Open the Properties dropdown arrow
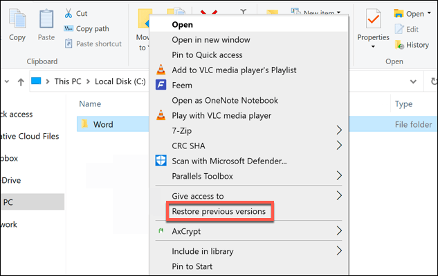The width and height of the screenshot is (438, 276). tap(373, 48)
